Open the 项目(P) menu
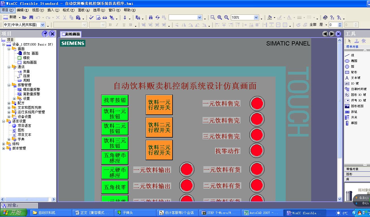 coord(7,10)
